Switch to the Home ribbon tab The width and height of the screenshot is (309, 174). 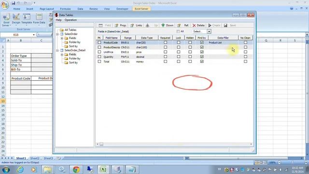coord(17,9)
